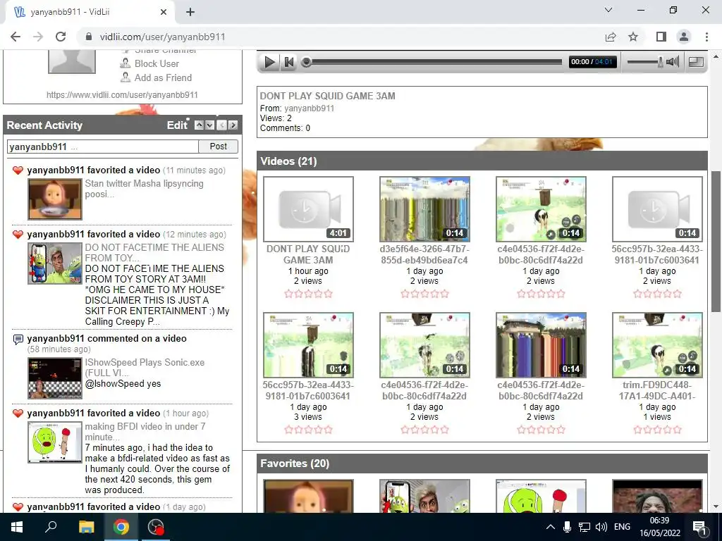This screenshot has height=541, width=722.
Task: Click yanyanbb911 link in video info From
Action: [x=309, y=108]
